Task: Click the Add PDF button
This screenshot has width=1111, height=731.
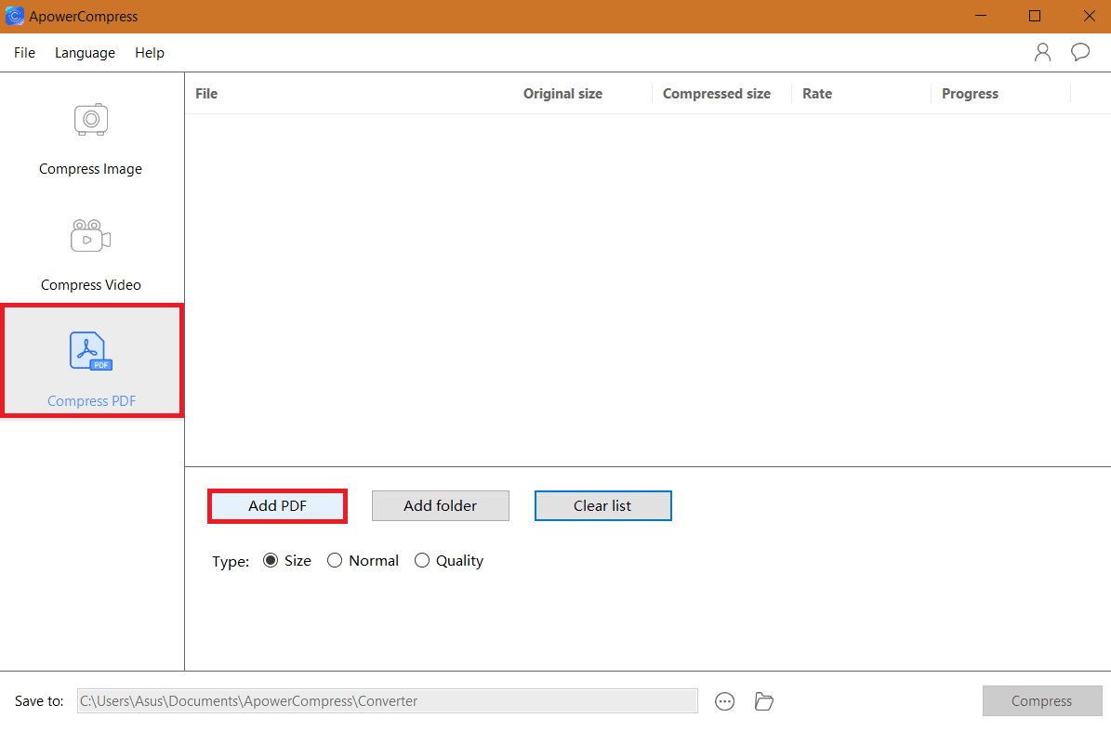Action: tap(277, 505)
